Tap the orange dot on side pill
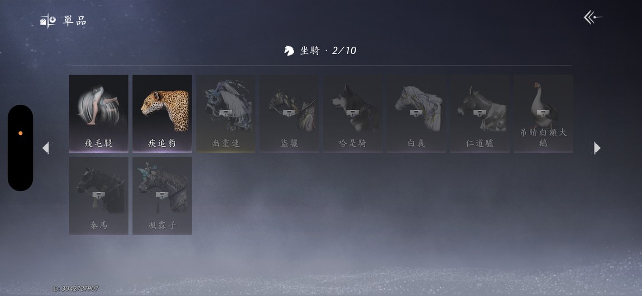The height and width of the screenshot is (296, 642). [x=21, y=133]
